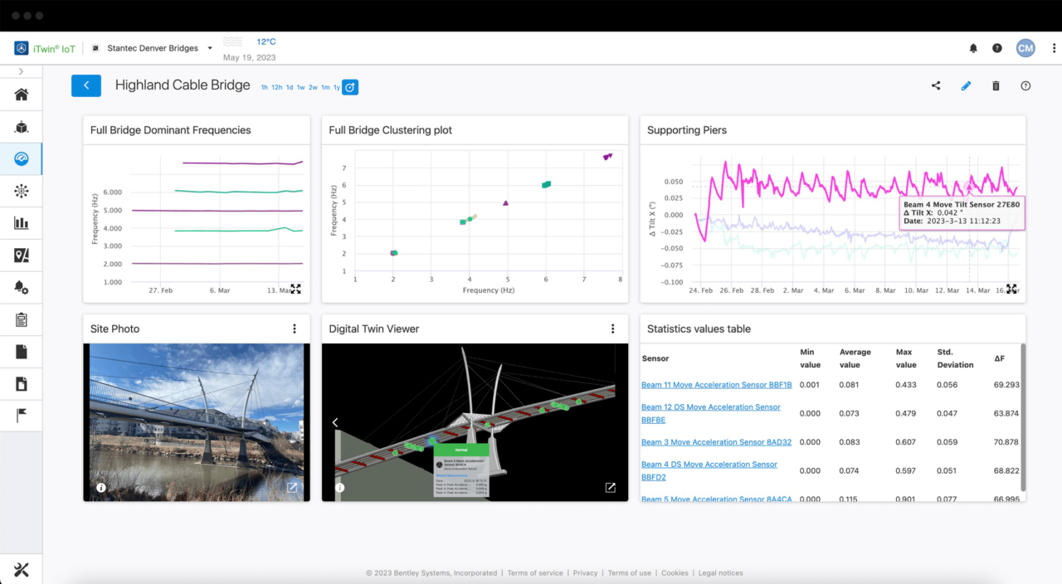Delete the dashboard using the trash icon

click(x=996, y=85)
